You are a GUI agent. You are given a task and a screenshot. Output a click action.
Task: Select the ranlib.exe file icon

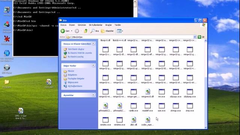click(133, 106)
